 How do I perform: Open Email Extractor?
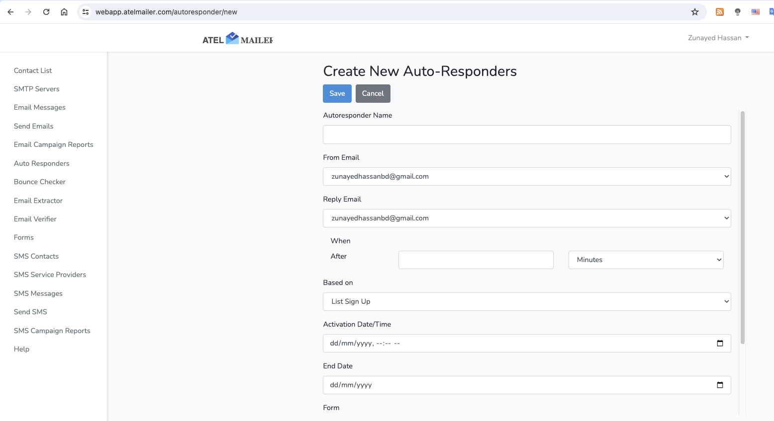38,201
